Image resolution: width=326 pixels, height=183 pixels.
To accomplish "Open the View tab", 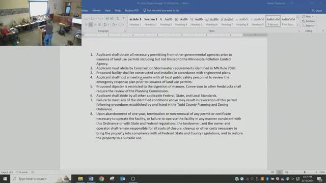I will [107, 10].
